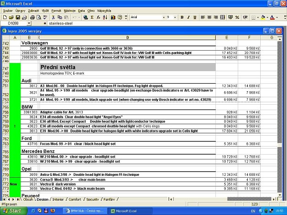Open the Data menu
The height and width of the screenshot is (215, 287).
81,11
